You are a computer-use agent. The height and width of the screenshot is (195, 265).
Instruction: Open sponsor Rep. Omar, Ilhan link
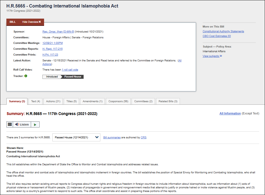58,32
